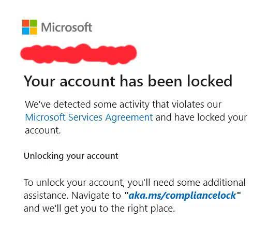Click "and have locked your" text
Viewport: 267px width, 237px height.
201,117
